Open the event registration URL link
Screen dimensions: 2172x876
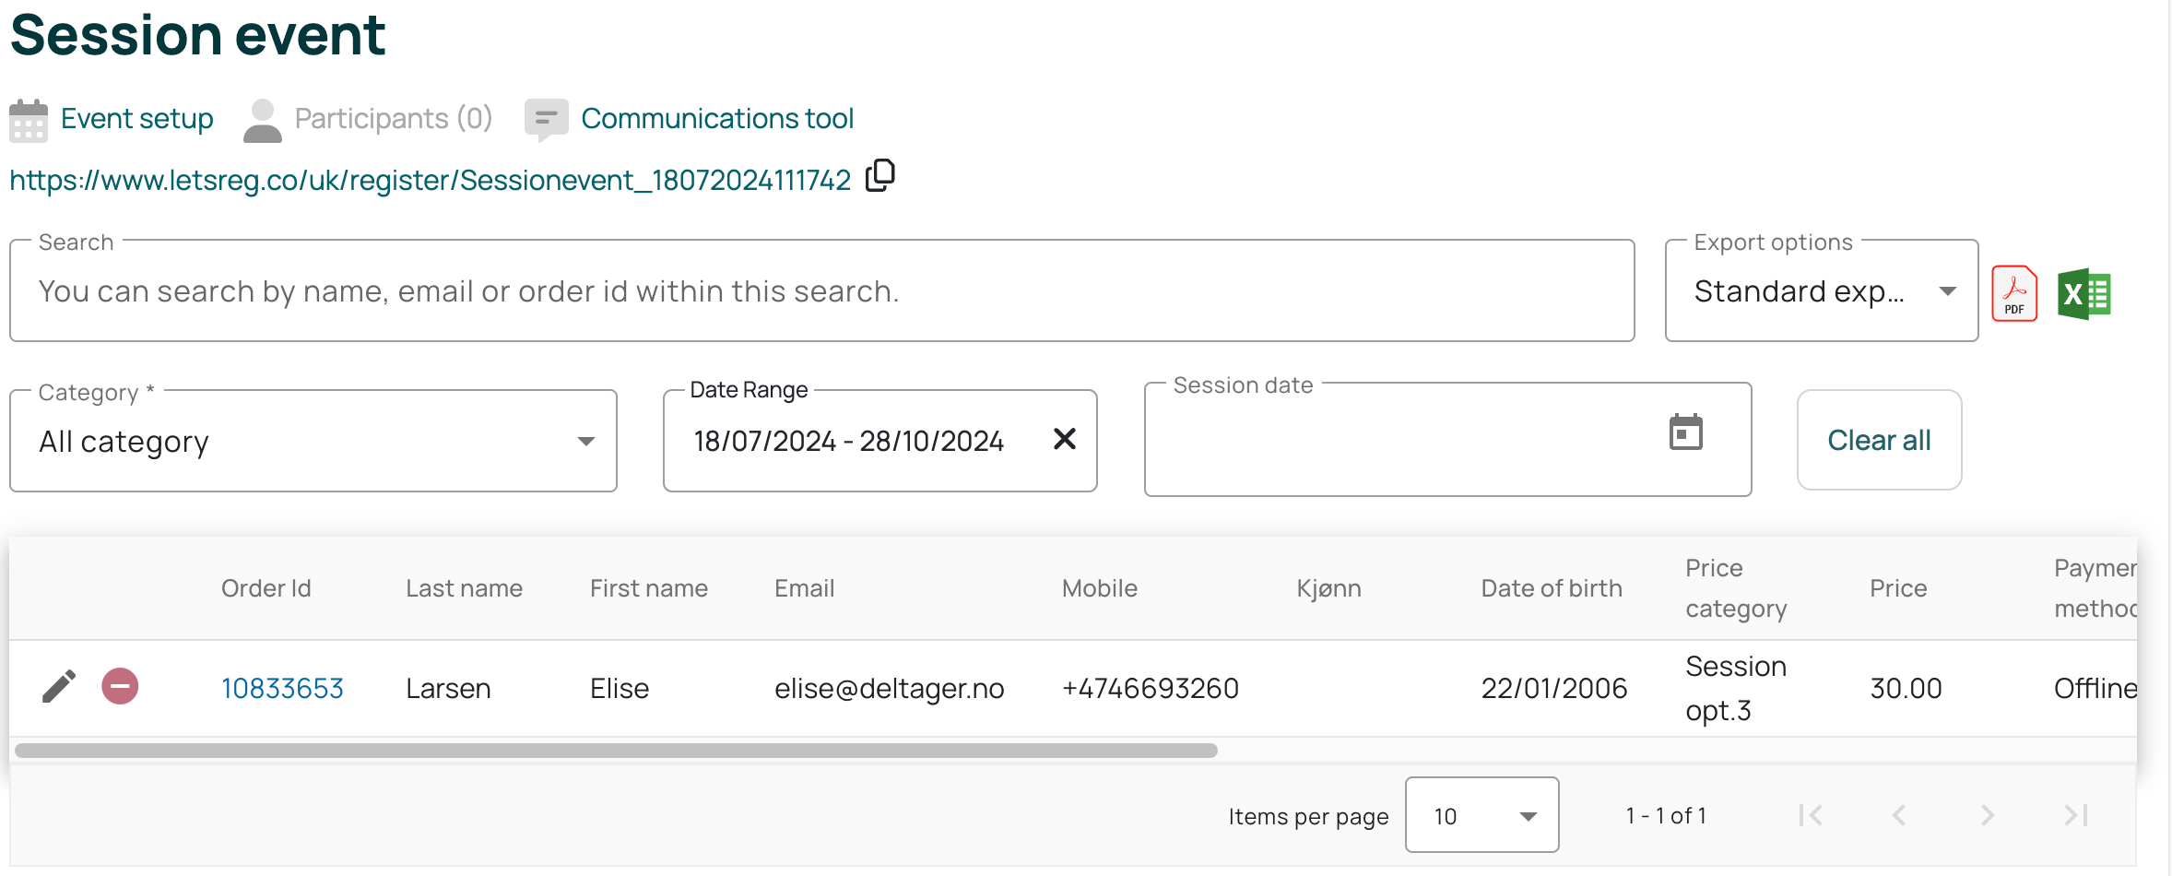430,180
